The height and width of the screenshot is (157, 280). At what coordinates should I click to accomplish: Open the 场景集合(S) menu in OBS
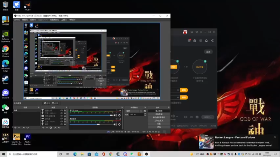(54, 20)
